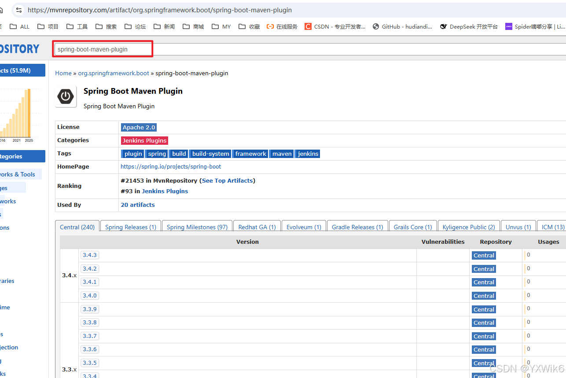Screen dimensions: 566x378
Task: Open the 工具 bookmarks folder
Action: tap(77, 26)
